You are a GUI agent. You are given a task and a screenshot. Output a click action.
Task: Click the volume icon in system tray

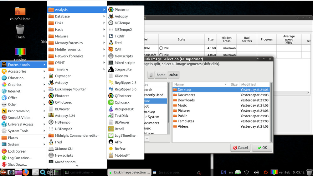tap(256, 172)
